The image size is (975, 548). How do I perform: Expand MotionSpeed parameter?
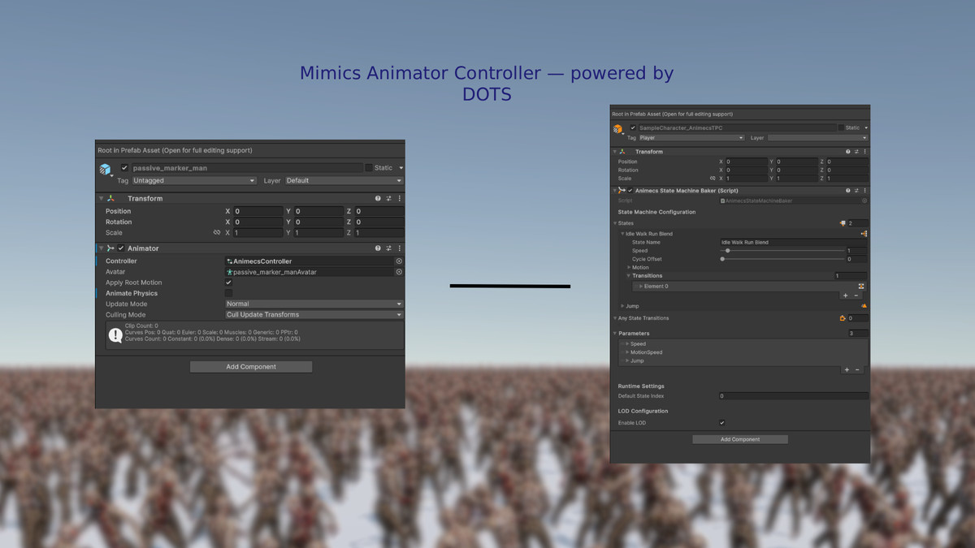click(x=627, y=352)
